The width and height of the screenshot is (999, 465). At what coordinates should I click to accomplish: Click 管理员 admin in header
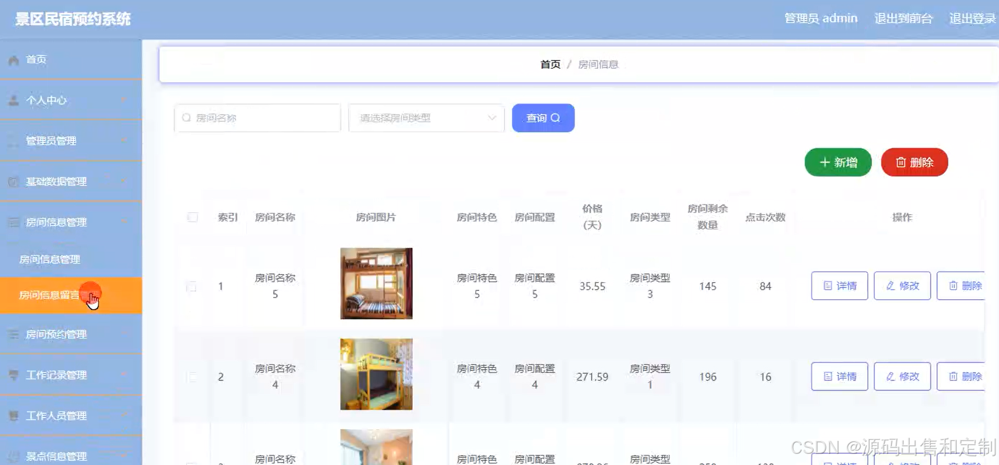[x=821, y=19]
